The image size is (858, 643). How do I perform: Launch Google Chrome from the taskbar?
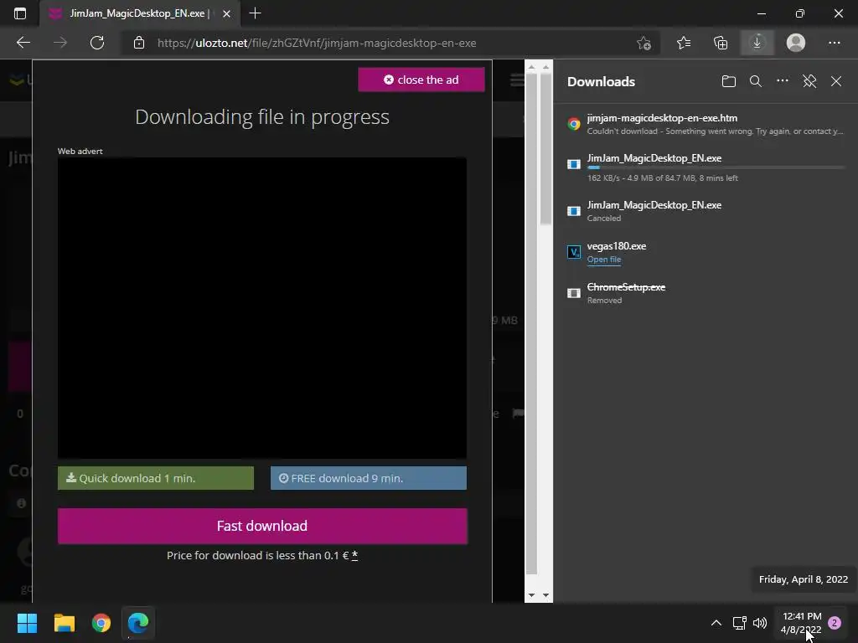101,623
